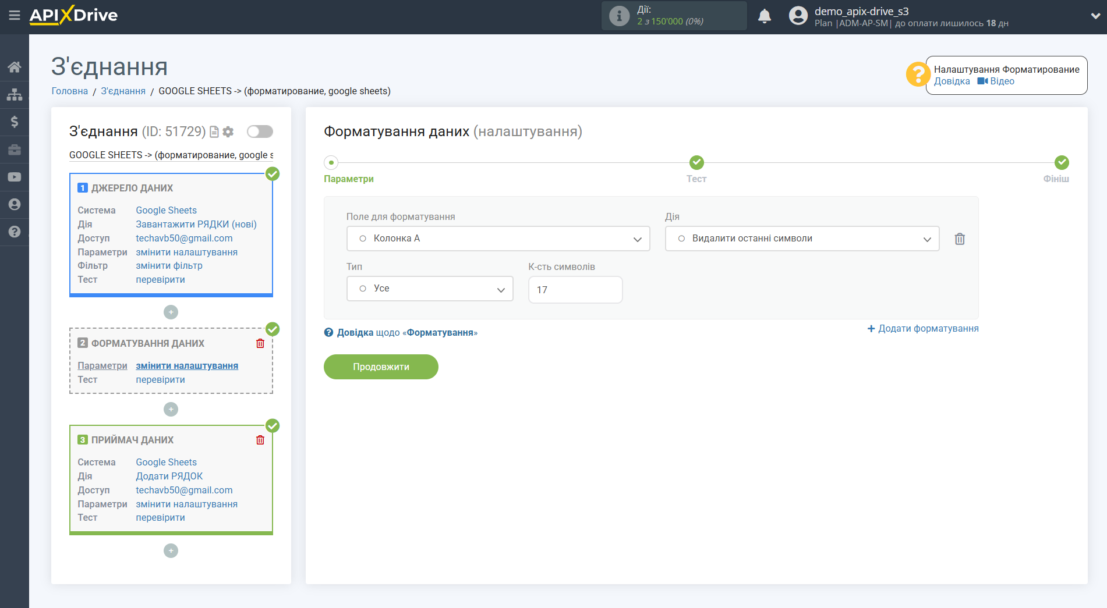
Task: Open the Тип dropdown
Action: 430,289
